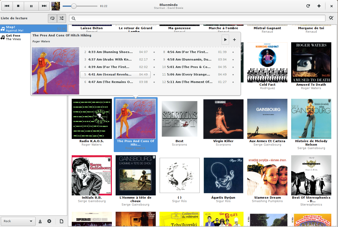Click the new blank playlist icon
Viewport: 338px width, 227px height.
coord(61,221)
